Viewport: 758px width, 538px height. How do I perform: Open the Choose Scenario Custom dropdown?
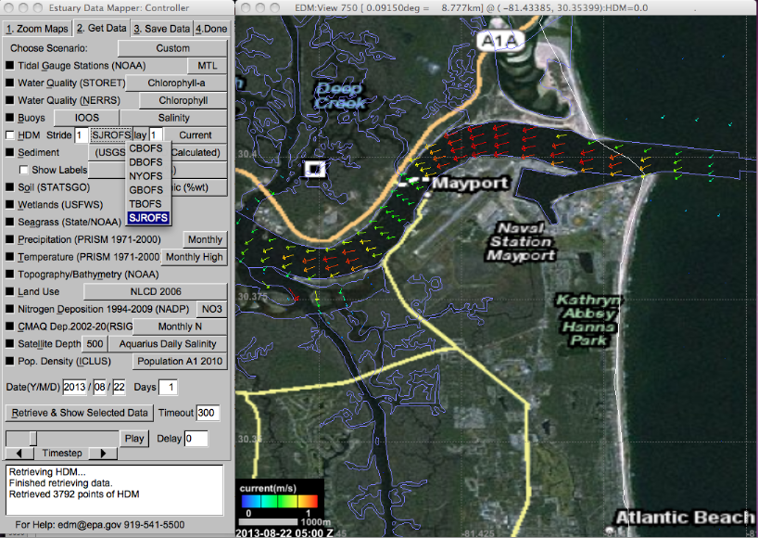coord(172,48)
